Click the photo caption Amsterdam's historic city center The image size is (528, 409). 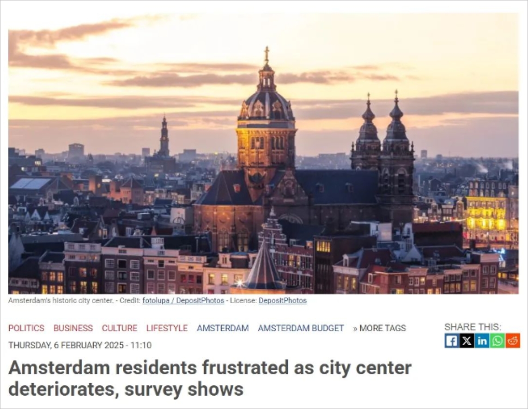coord(61,300)
